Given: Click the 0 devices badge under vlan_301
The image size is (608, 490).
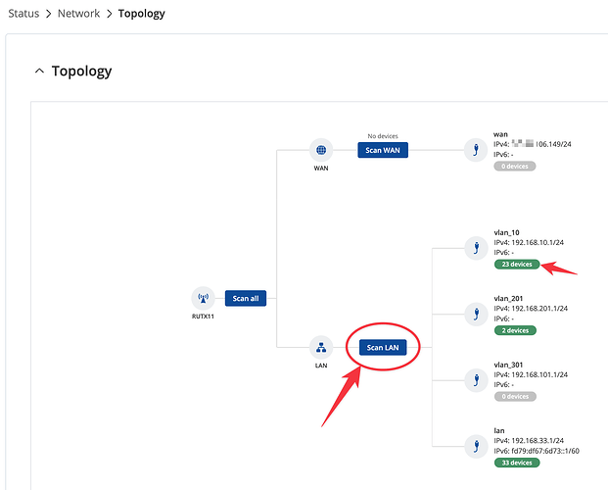Looking at the screenshot, I should click(x=515, y=397).
